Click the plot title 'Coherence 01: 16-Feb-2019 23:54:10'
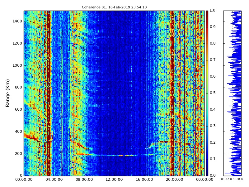Image resolution: width=249 pixels, height=187 pixels. pos(114,7)
